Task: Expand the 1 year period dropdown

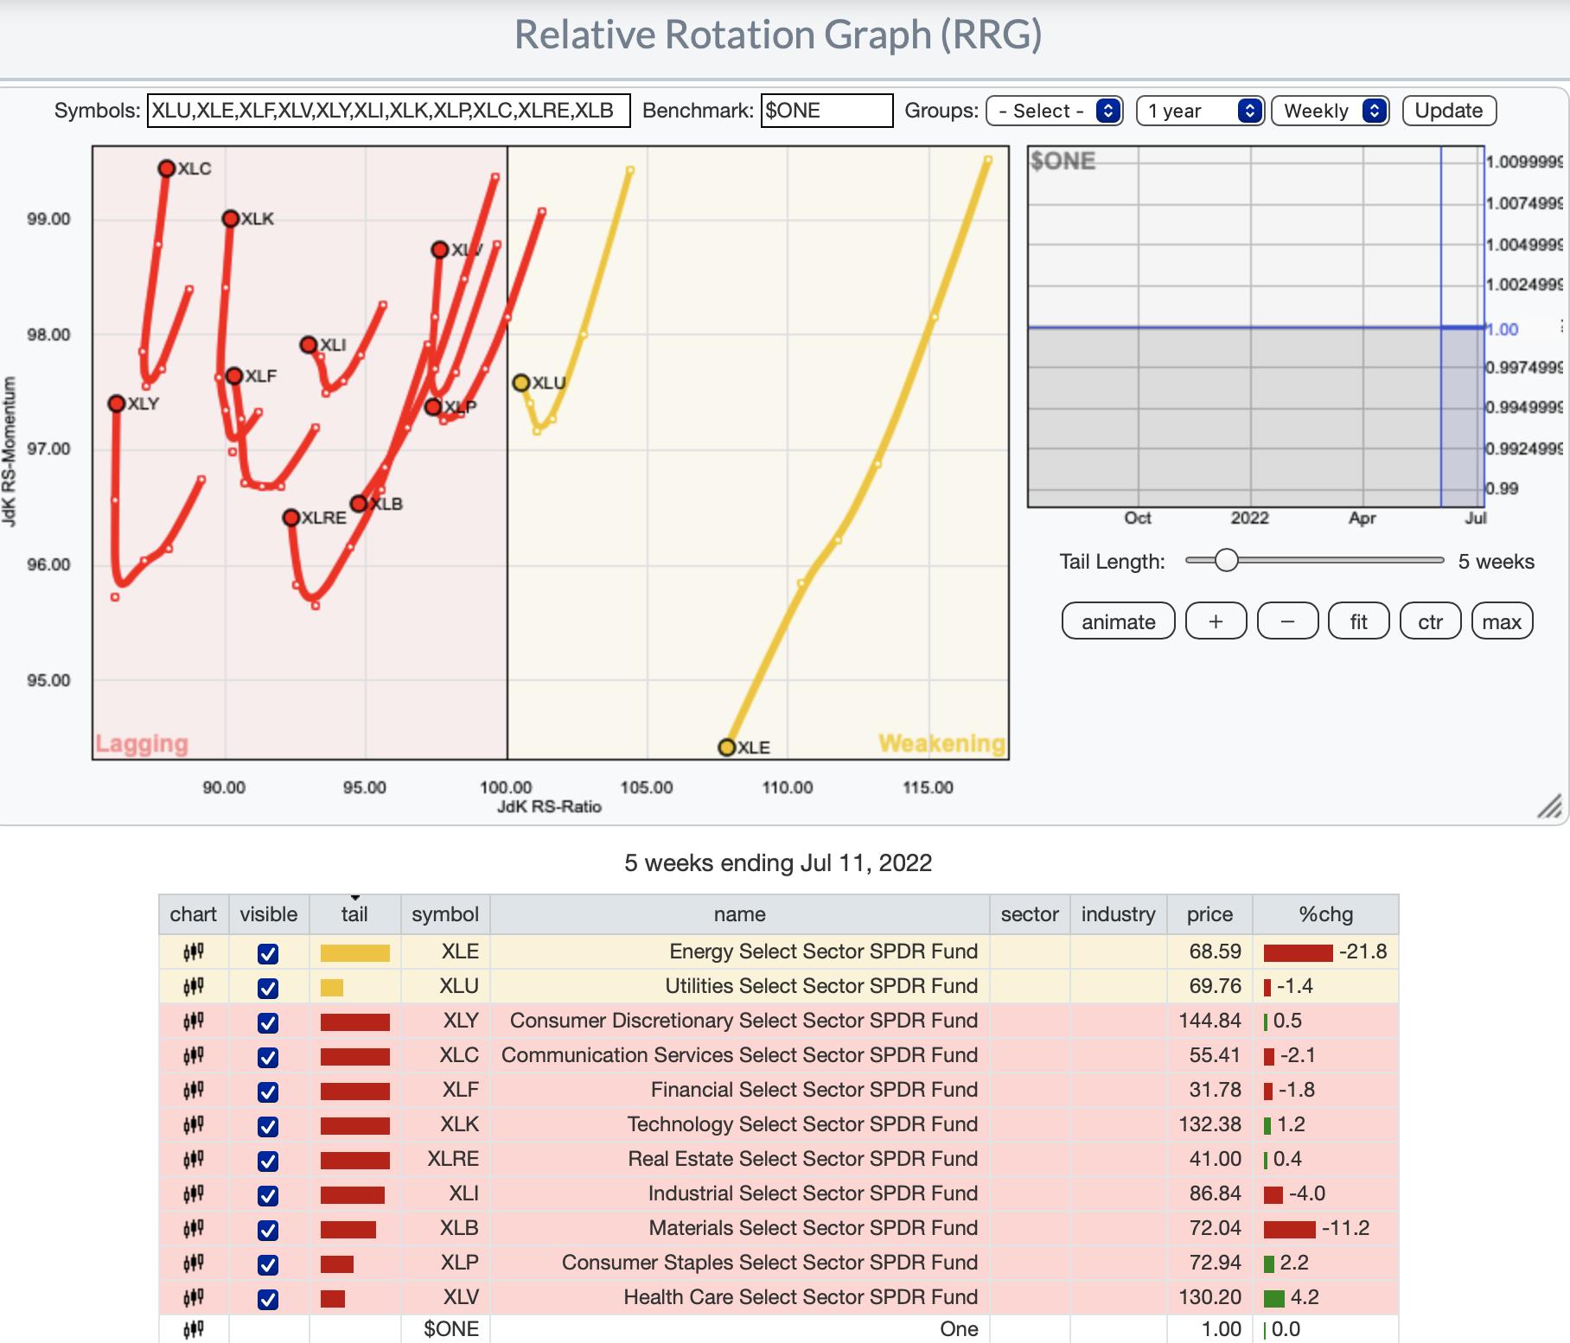Action: [1200, 111]
